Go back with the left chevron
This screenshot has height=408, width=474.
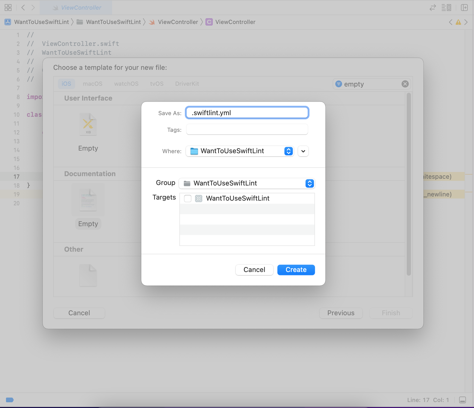click(x=23, y=8)
